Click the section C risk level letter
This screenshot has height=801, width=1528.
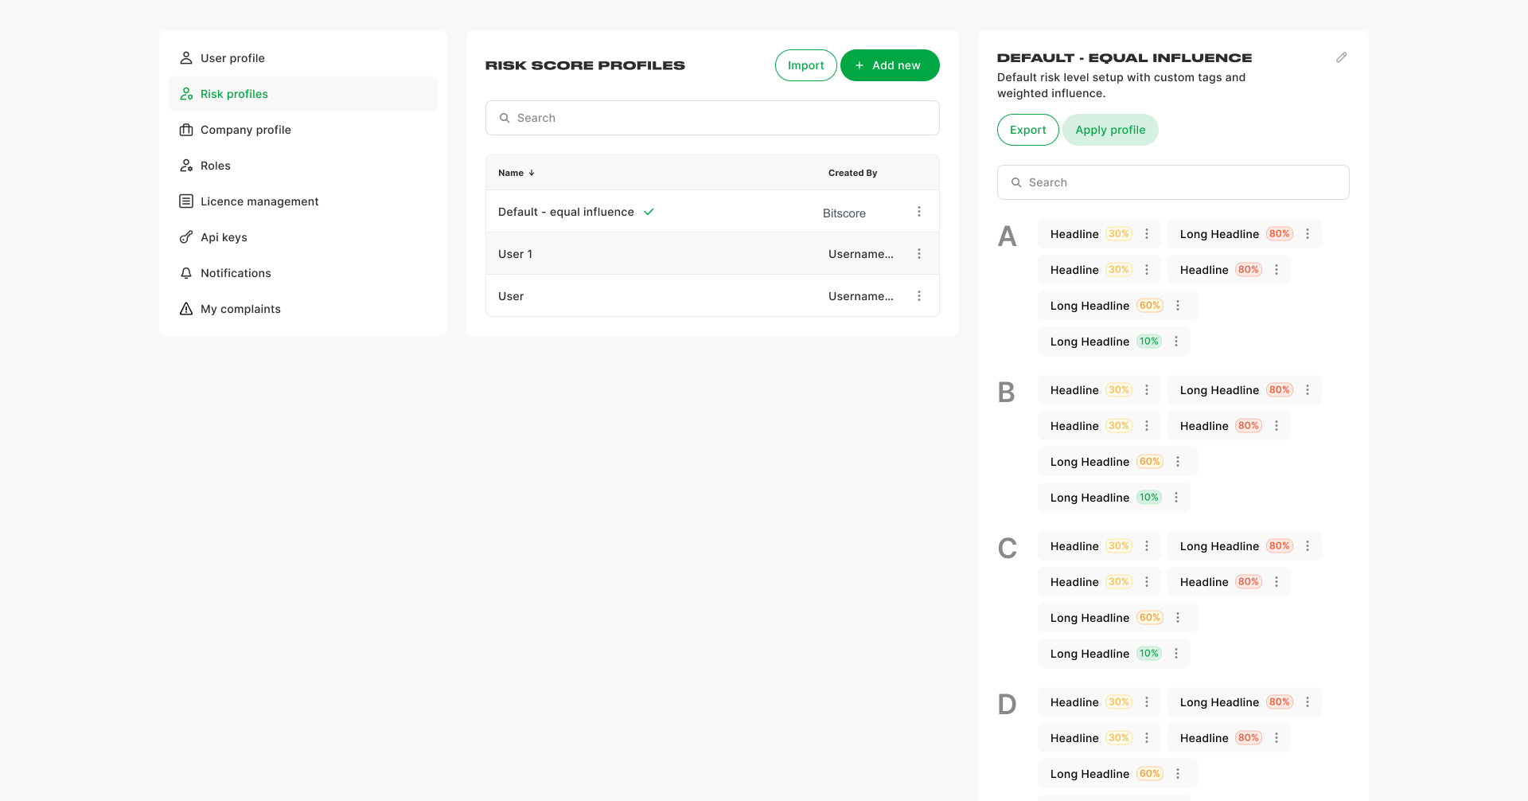pos(1007,549)
